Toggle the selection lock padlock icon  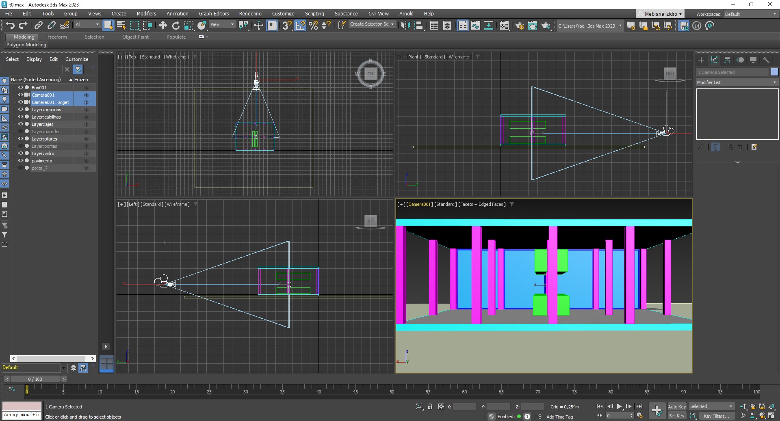[x=430, y=406]
